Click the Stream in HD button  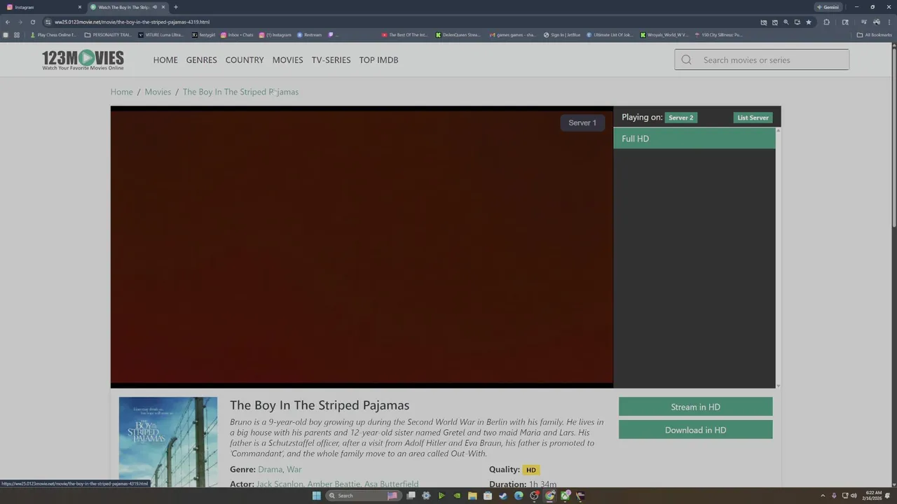tap(695, 407)
